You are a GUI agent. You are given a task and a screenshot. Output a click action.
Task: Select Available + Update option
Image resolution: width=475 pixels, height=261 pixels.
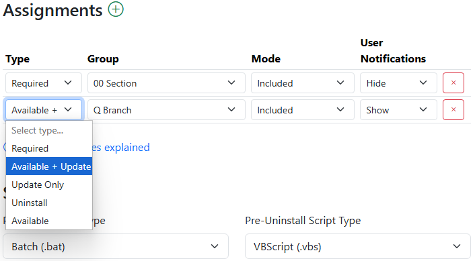coord(49,166)
